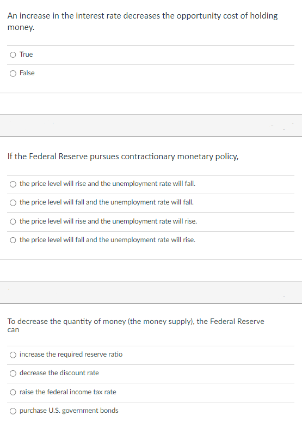Click the 'True' answer label
This screenshot has height=421, width=302.
click(26, 55)
